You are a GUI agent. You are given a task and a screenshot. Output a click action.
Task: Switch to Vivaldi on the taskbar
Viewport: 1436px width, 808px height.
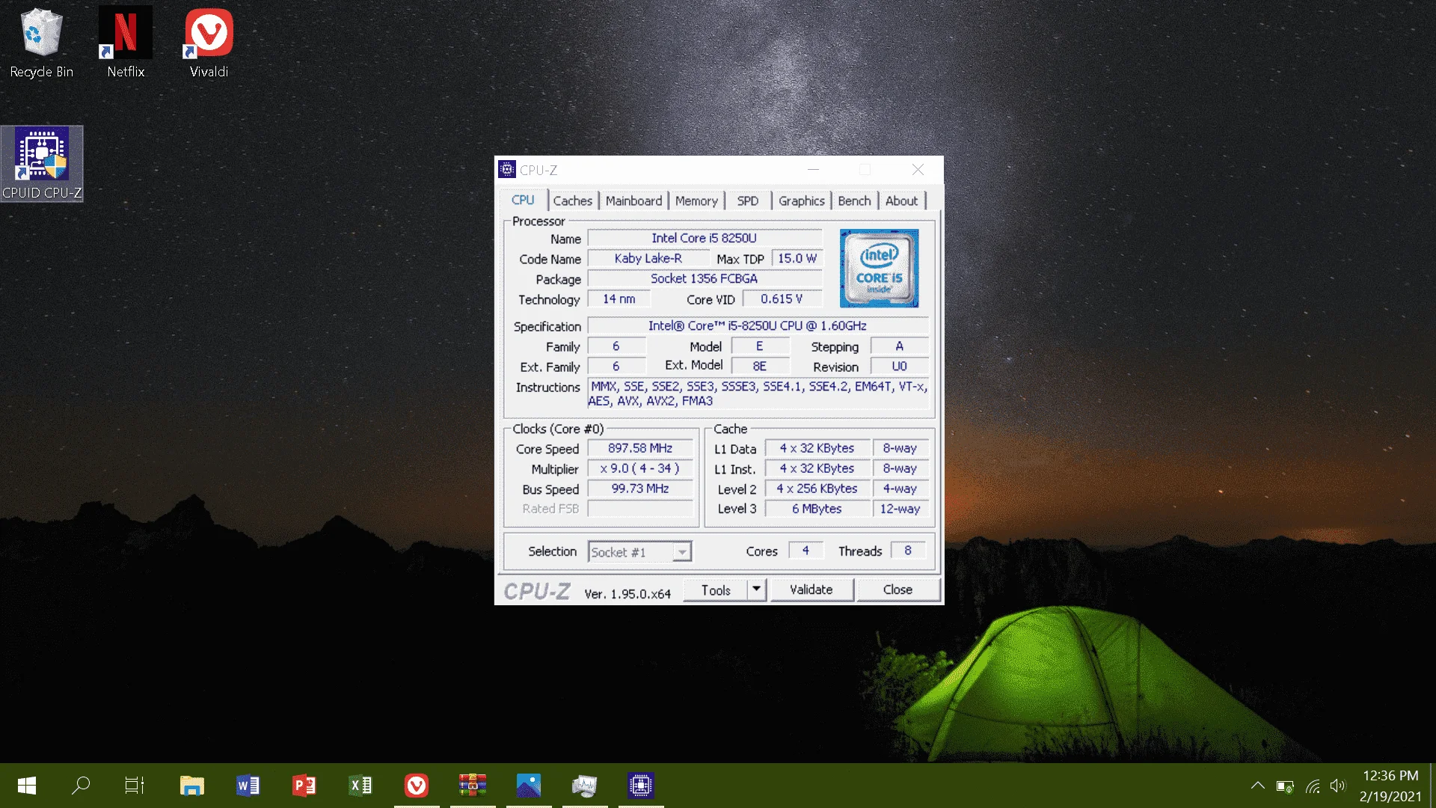point(417,786)
